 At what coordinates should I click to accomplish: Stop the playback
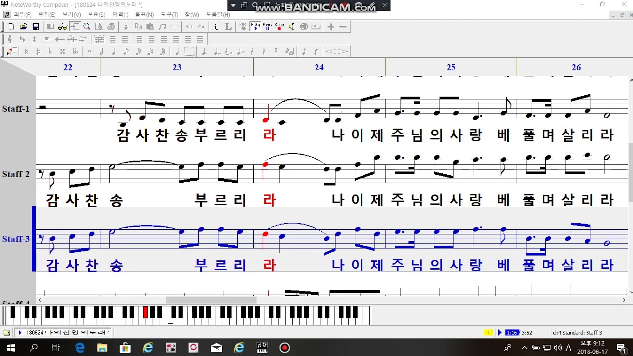(279, 27)
